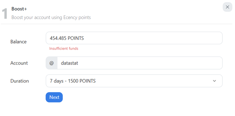Open the 7 days - 1500 POINTS dropdown
Viewport: 235px width, 116px height.
click(x=134, y=81)
